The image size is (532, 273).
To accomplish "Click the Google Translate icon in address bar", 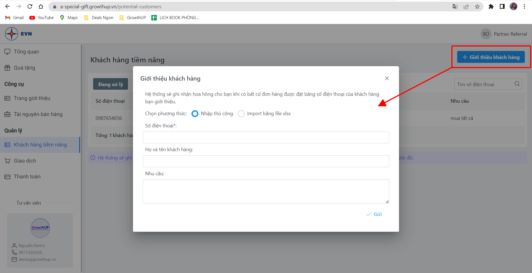I will coord(455,7).
